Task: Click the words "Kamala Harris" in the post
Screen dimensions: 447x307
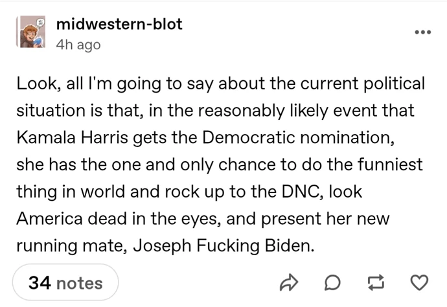Action: (72, 137)
